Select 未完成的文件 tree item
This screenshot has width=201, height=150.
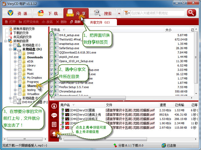click(x=22, y=37)
